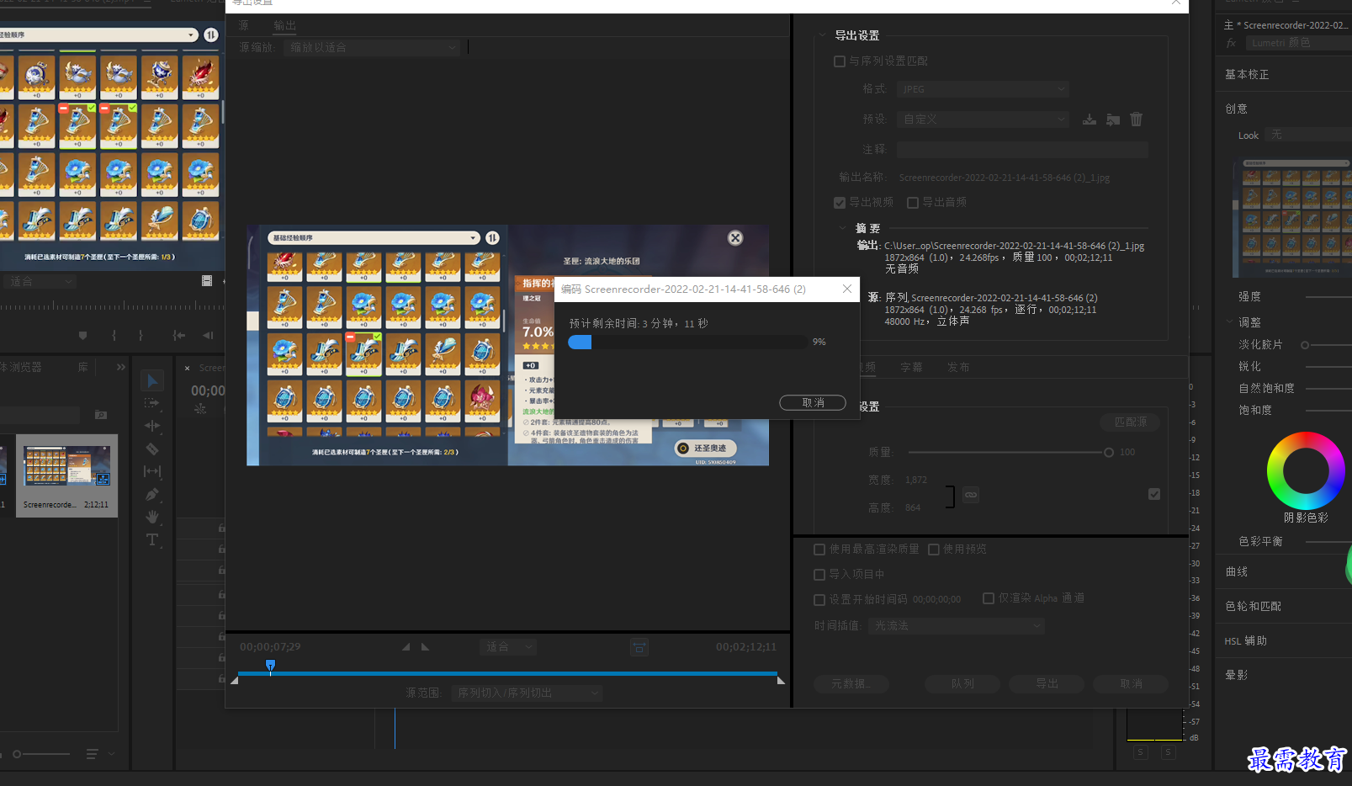Select the Selection arrow tool
The image size is (1352, 786).
point(152,381)
